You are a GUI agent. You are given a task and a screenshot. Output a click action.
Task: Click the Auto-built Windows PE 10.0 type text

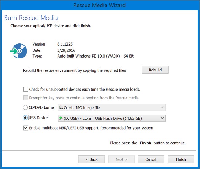[95, 56]
